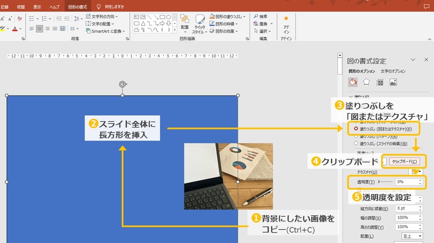Open the Size & Properties tab in pane
Viewport: 434px width, 243px height.
tap(380, 82)
